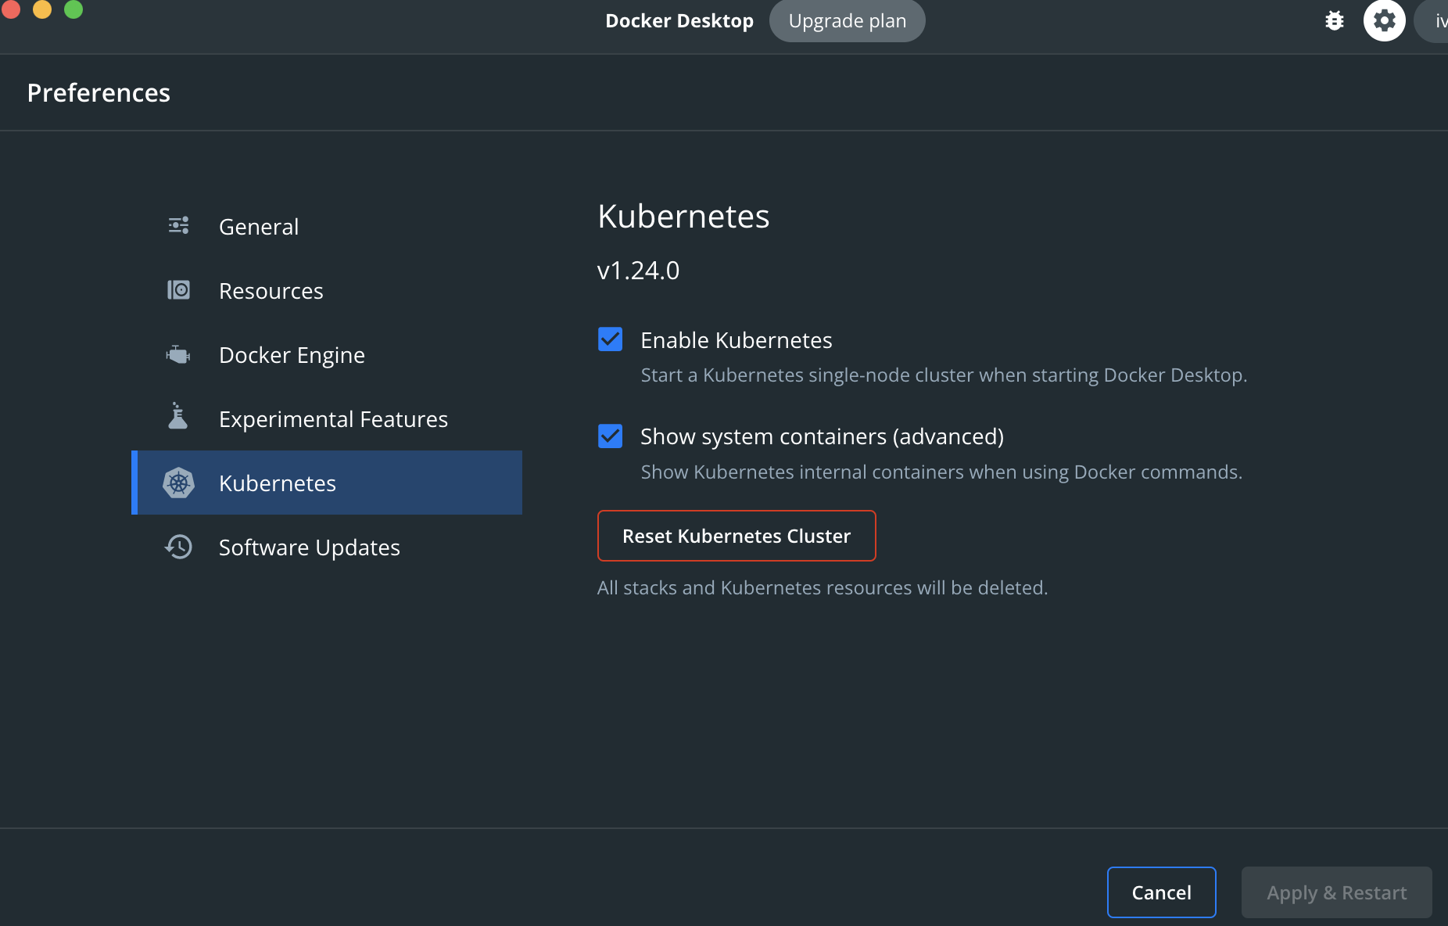Click the Software Updates clock icon

point(178,547)
